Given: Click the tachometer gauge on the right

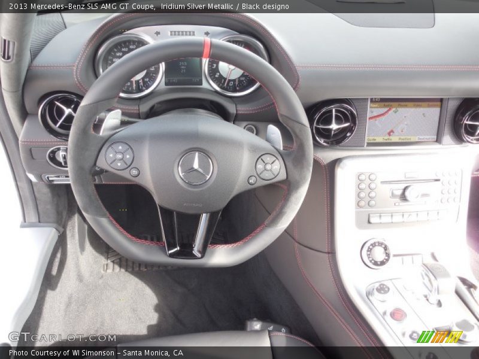Looking at the screenshot, I should pyautogui.click(x=237, y=66).
